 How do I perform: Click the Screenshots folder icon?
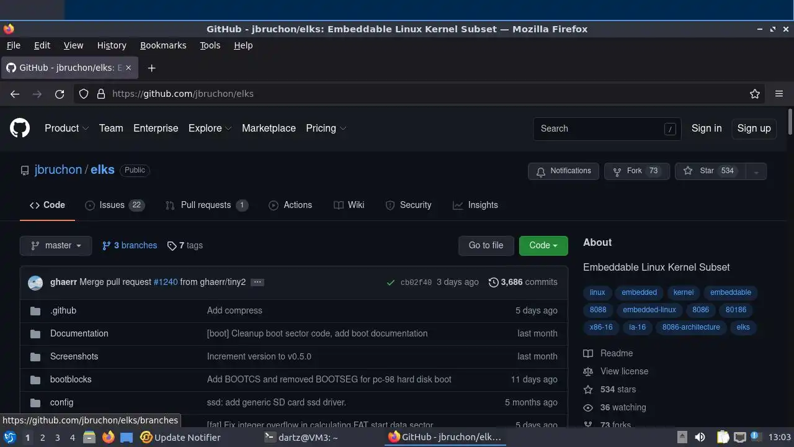(36, 356)
